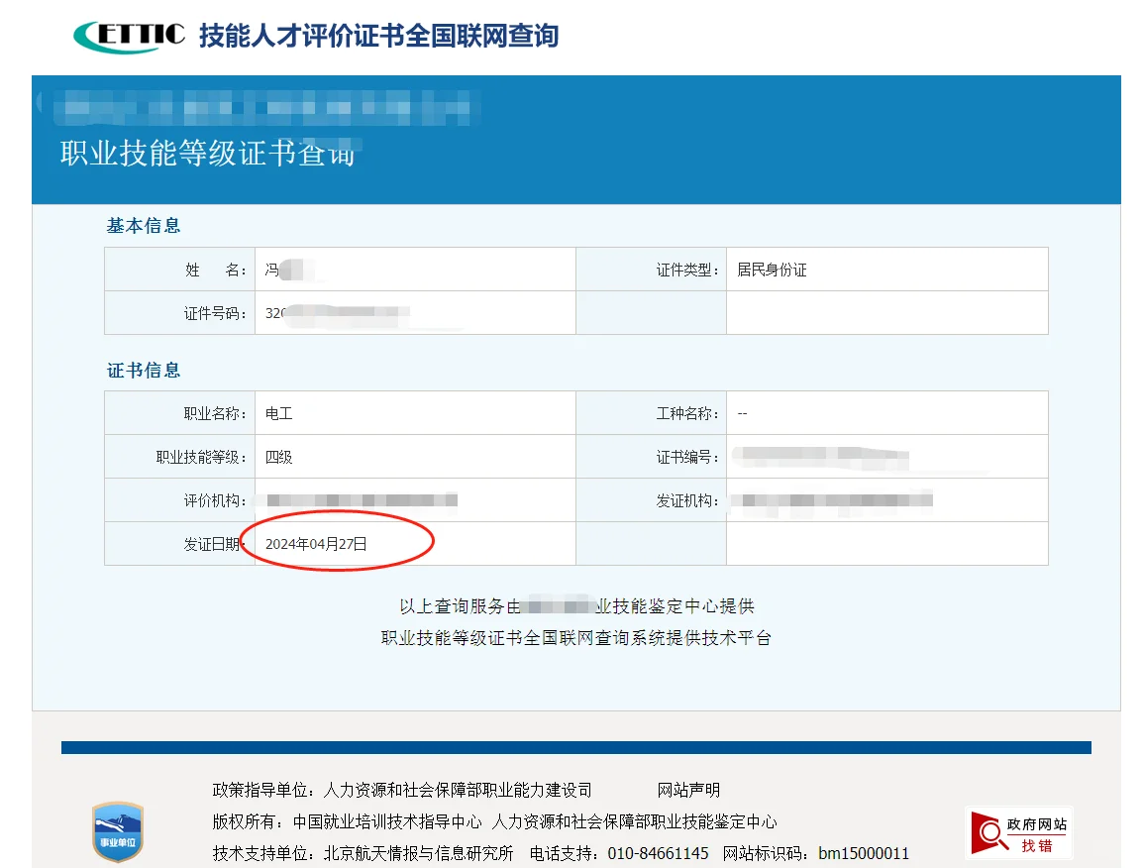The width and height of the screenshot is (1143, 868).
Task: Open the 网站声明 link
Action: 690,790
